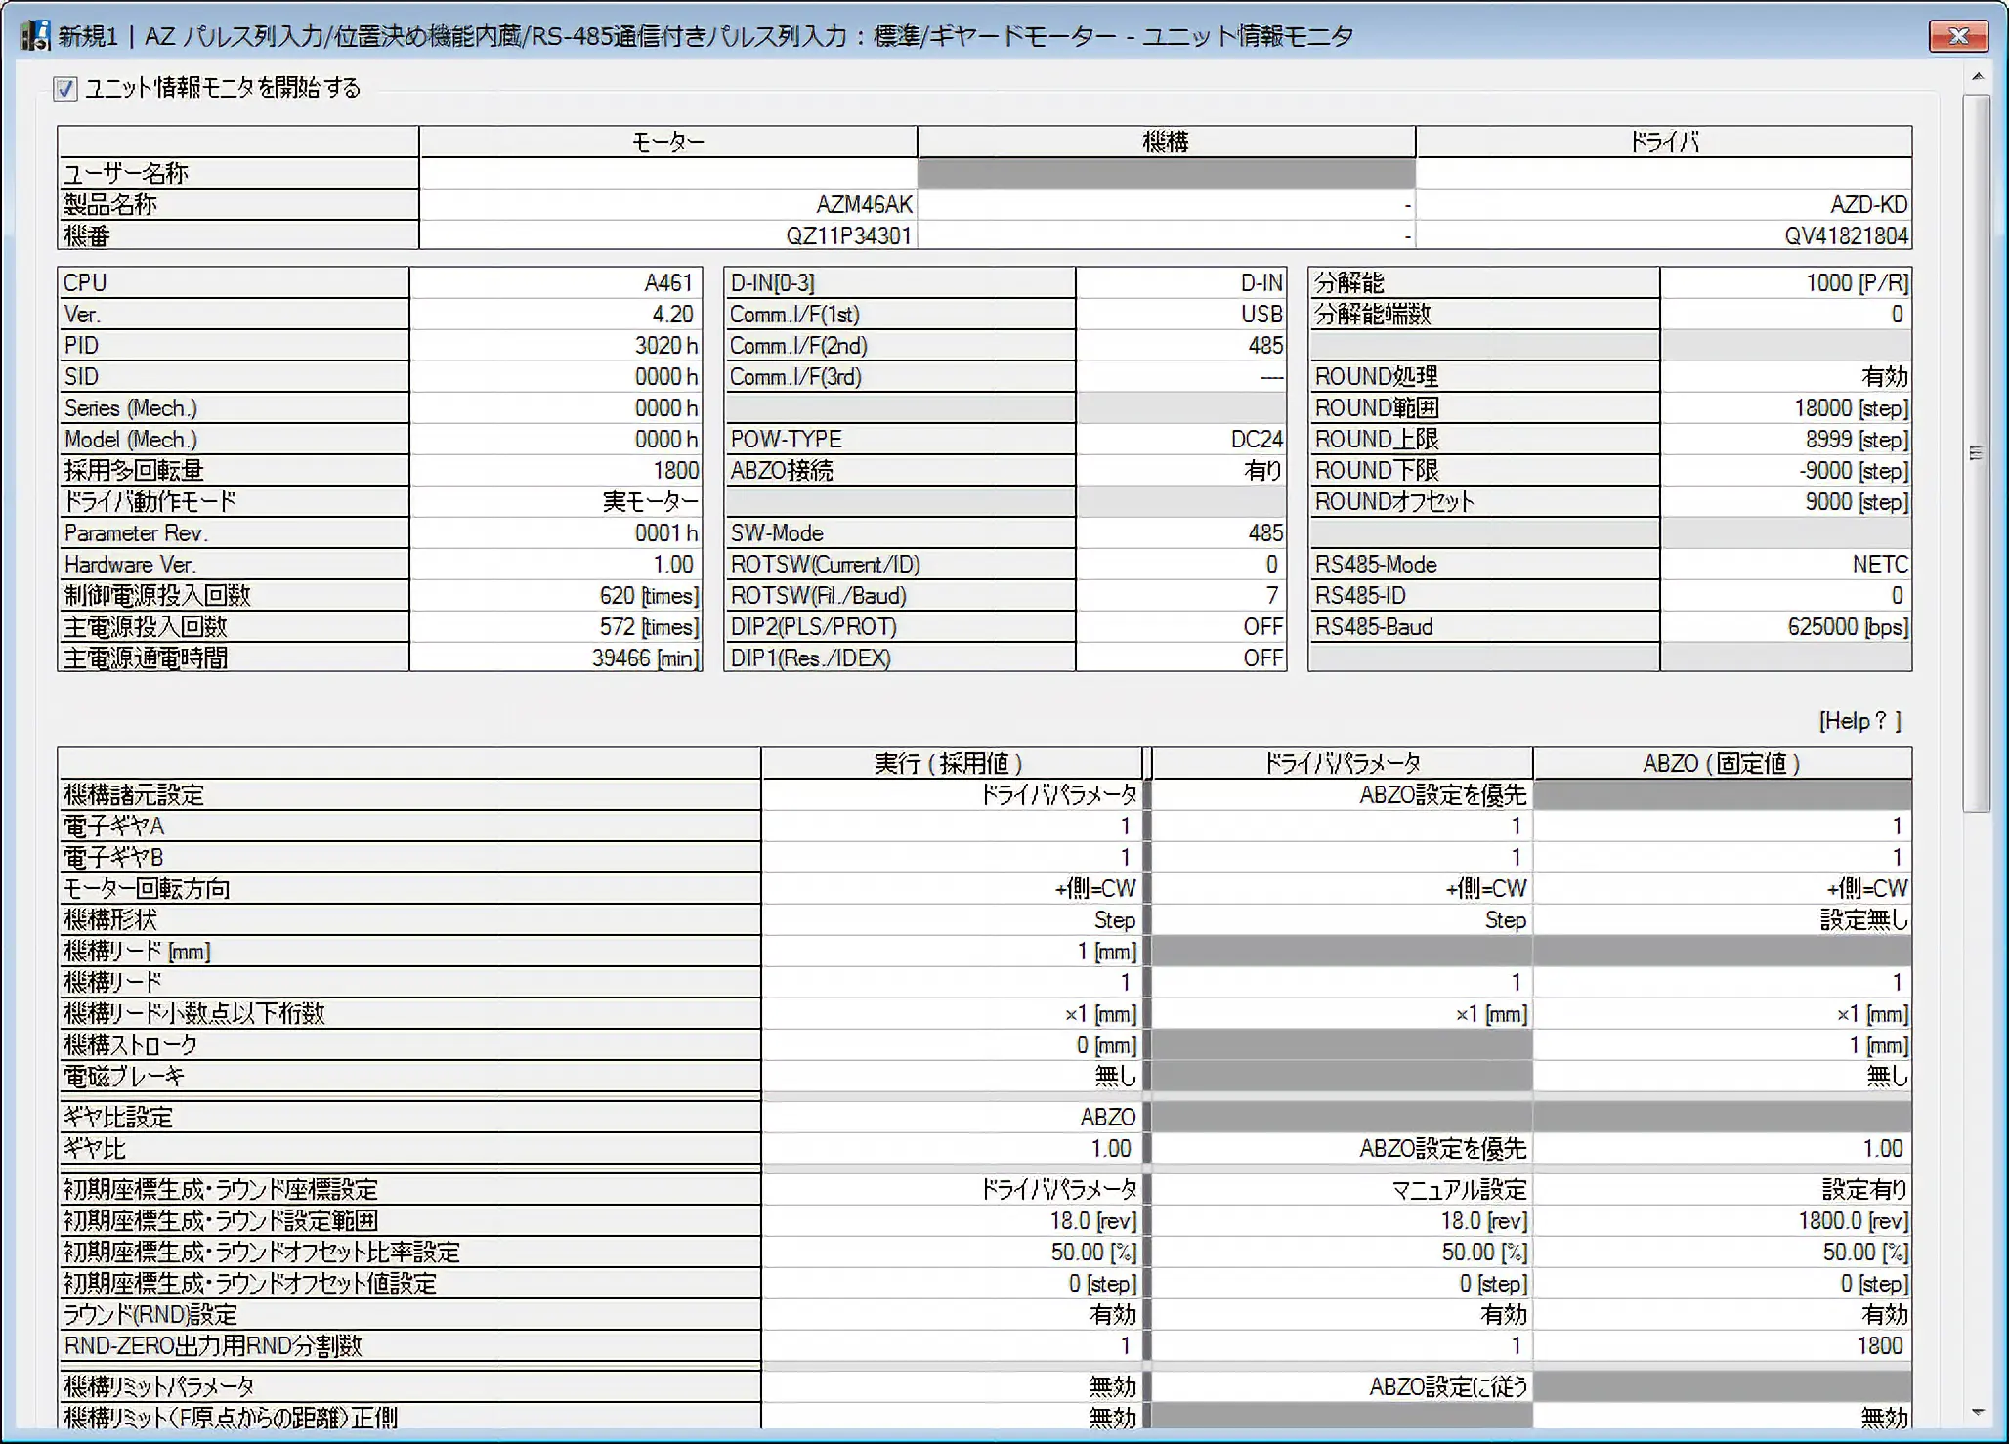This screenshot has height=1444, width=2009.
Task: Click ROUND処理 value 有効
Action: 1884,376
